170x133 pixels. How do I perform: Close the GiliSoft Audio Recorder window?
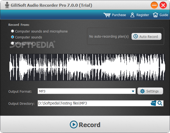pyautogui.click(x=163, y=5)
